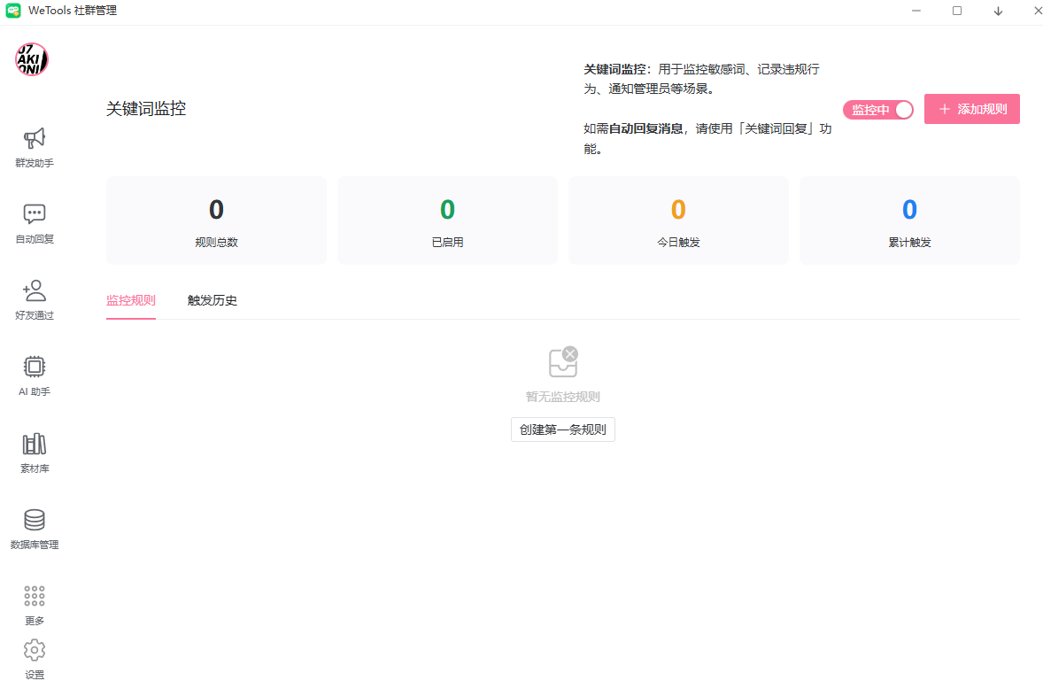Viewport: 1043px width, 681px height.
Task: Toggle the 监控中 switch off
Action: pos(877,110)
